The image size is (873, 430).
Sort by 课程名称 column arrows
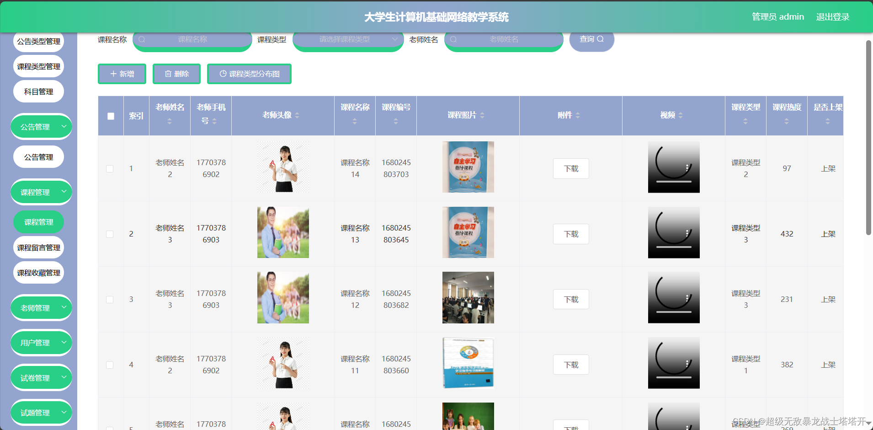(x=355, y=121)
